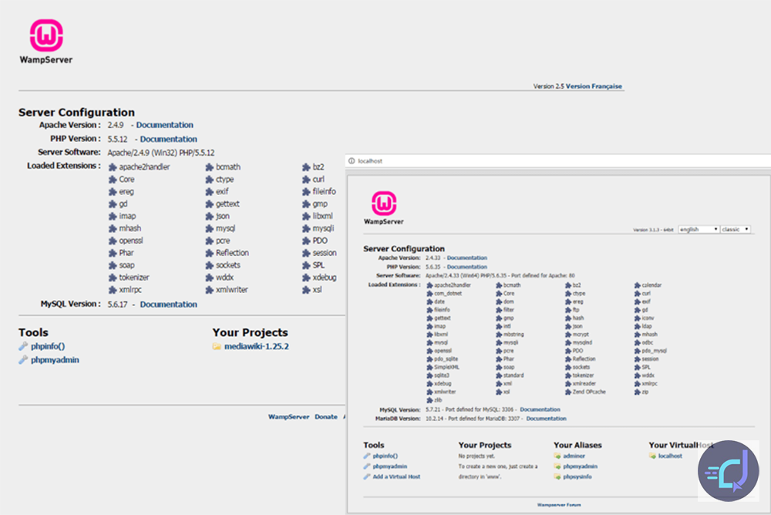
Task: Click the site info icon beside localhost address
Action: point(352,161)
